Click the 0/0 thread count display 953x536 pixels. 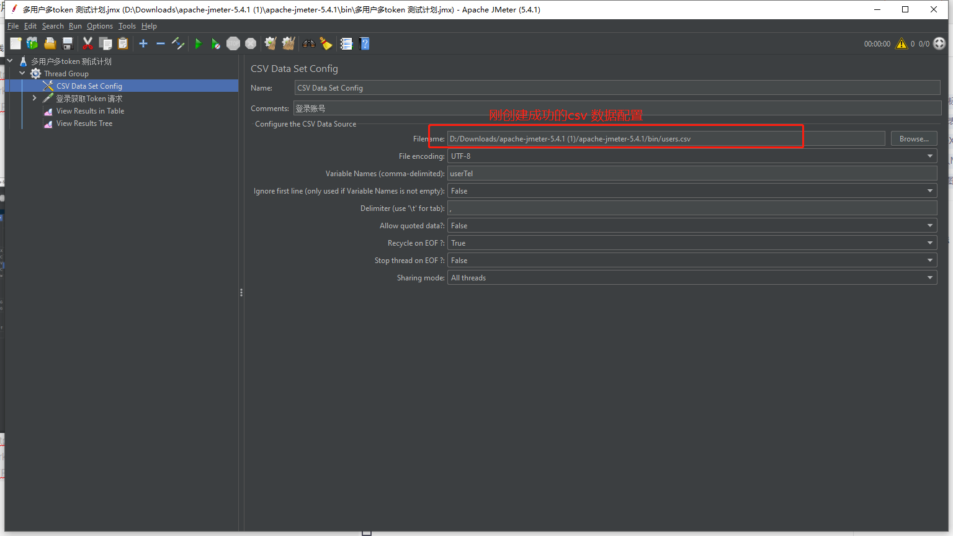924,44
